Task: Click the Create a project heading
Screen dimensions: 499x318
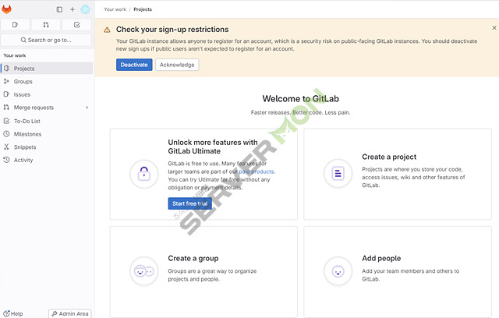Action: [389, 157]
